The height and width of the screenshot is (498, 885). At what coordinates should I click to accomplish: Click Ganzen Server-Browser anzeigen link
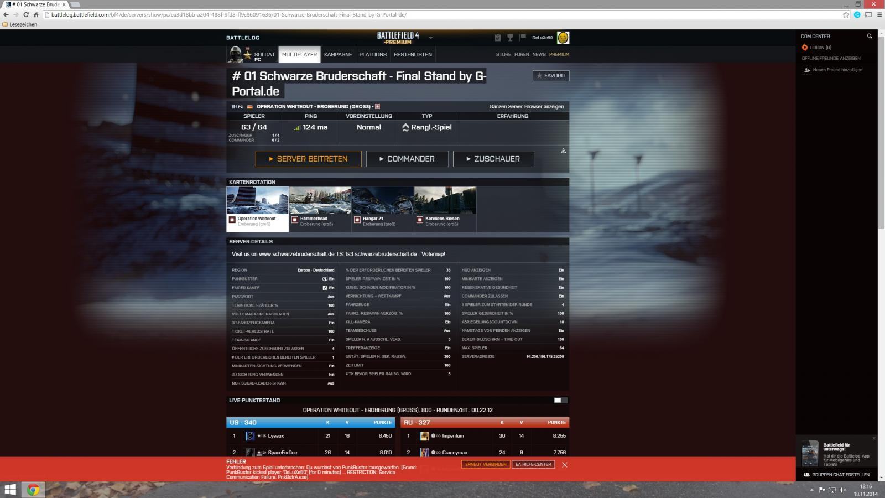[x=527, y=107]
